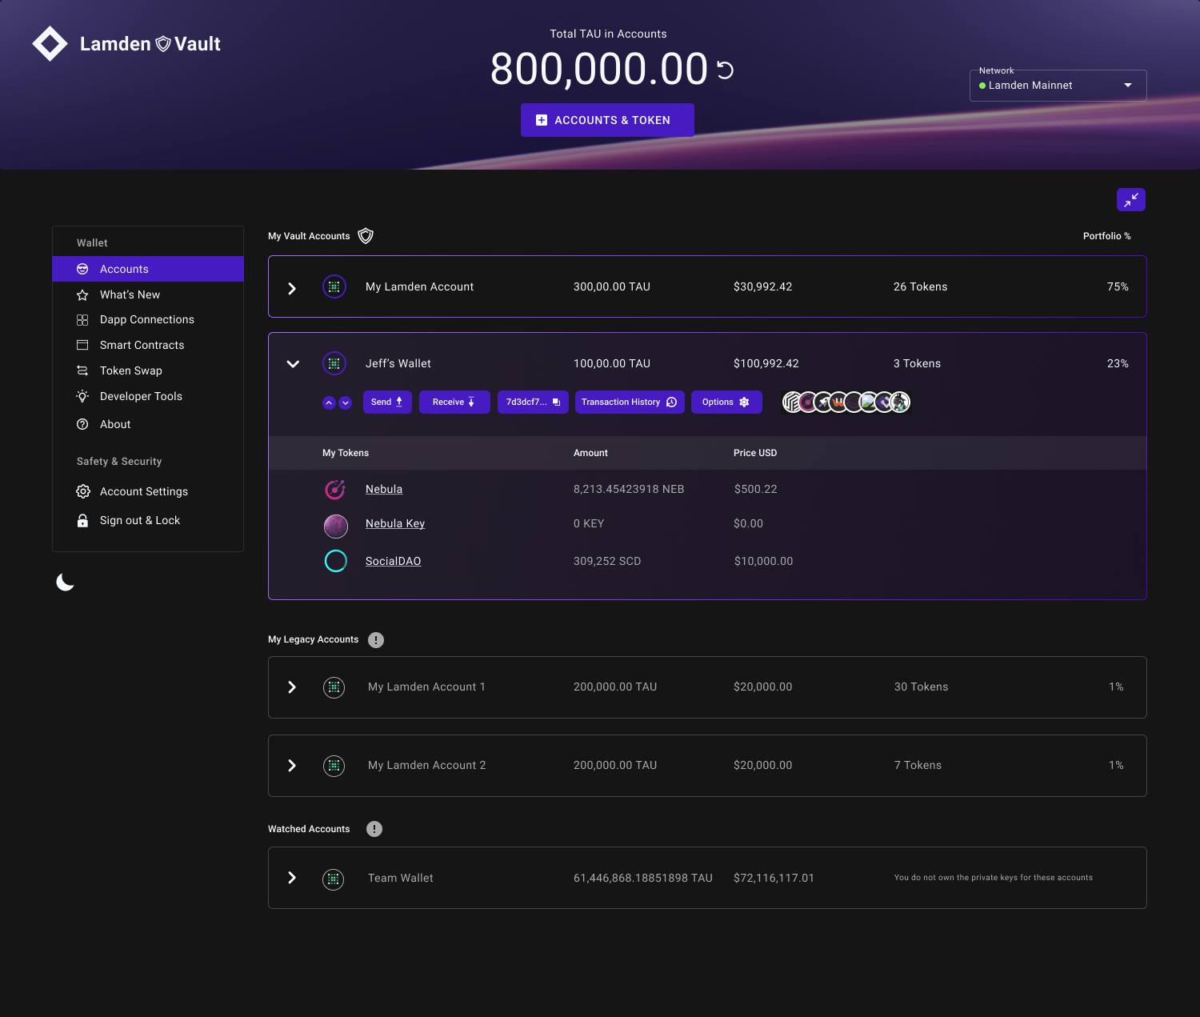Click the Nebula Key token logo

[x=335, y=526]
